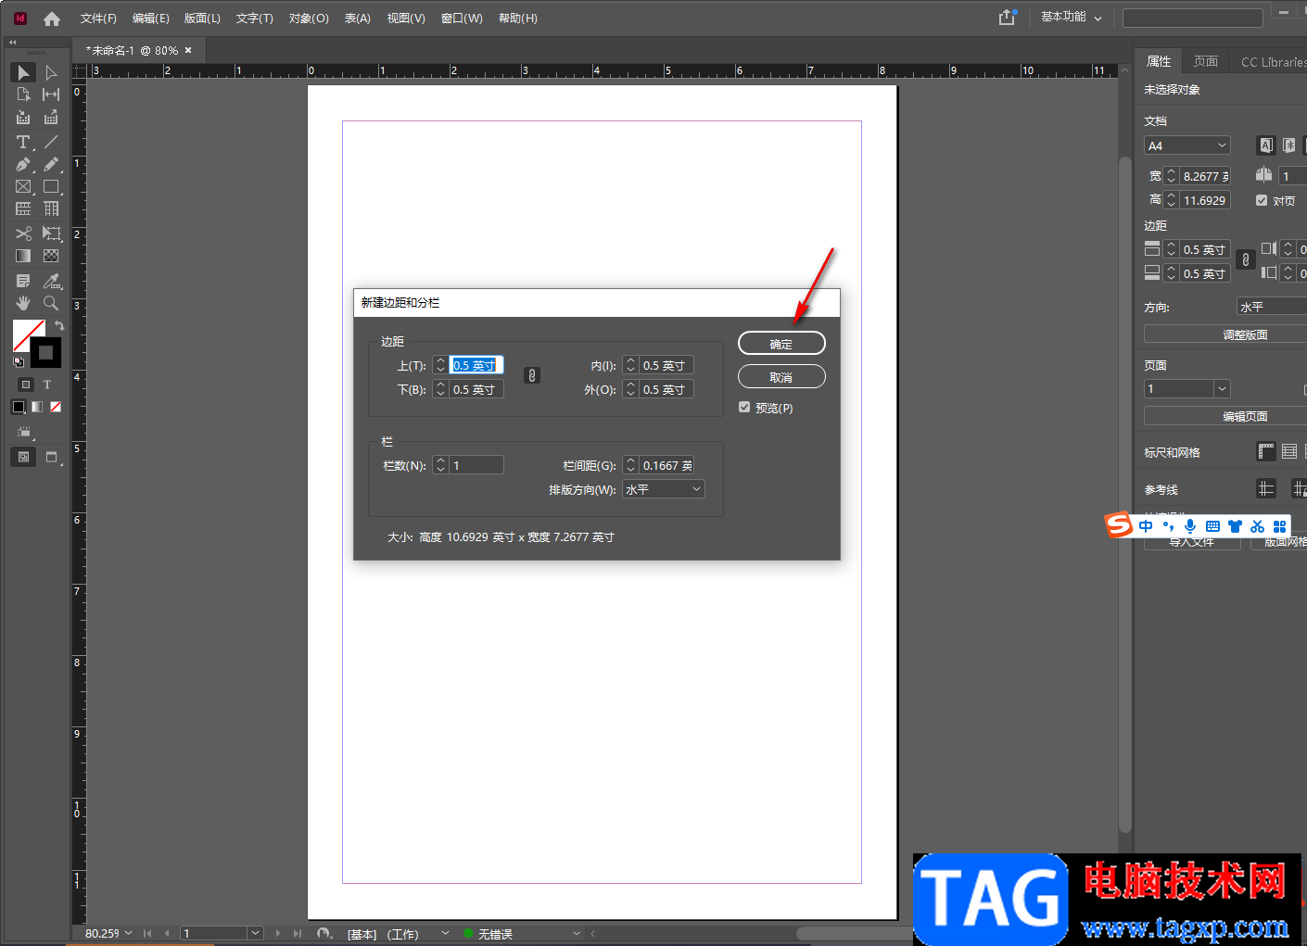
Task: Open the 方向 水平 dropdown in Properties
Action: click(1272, 307)
